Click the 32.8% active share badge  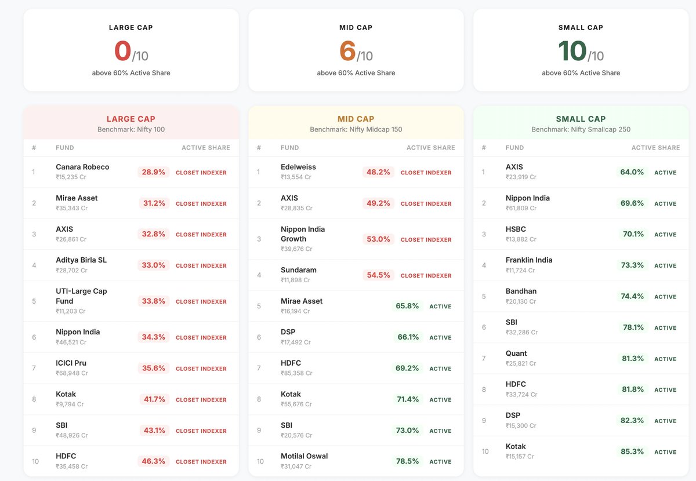(154, 234)
